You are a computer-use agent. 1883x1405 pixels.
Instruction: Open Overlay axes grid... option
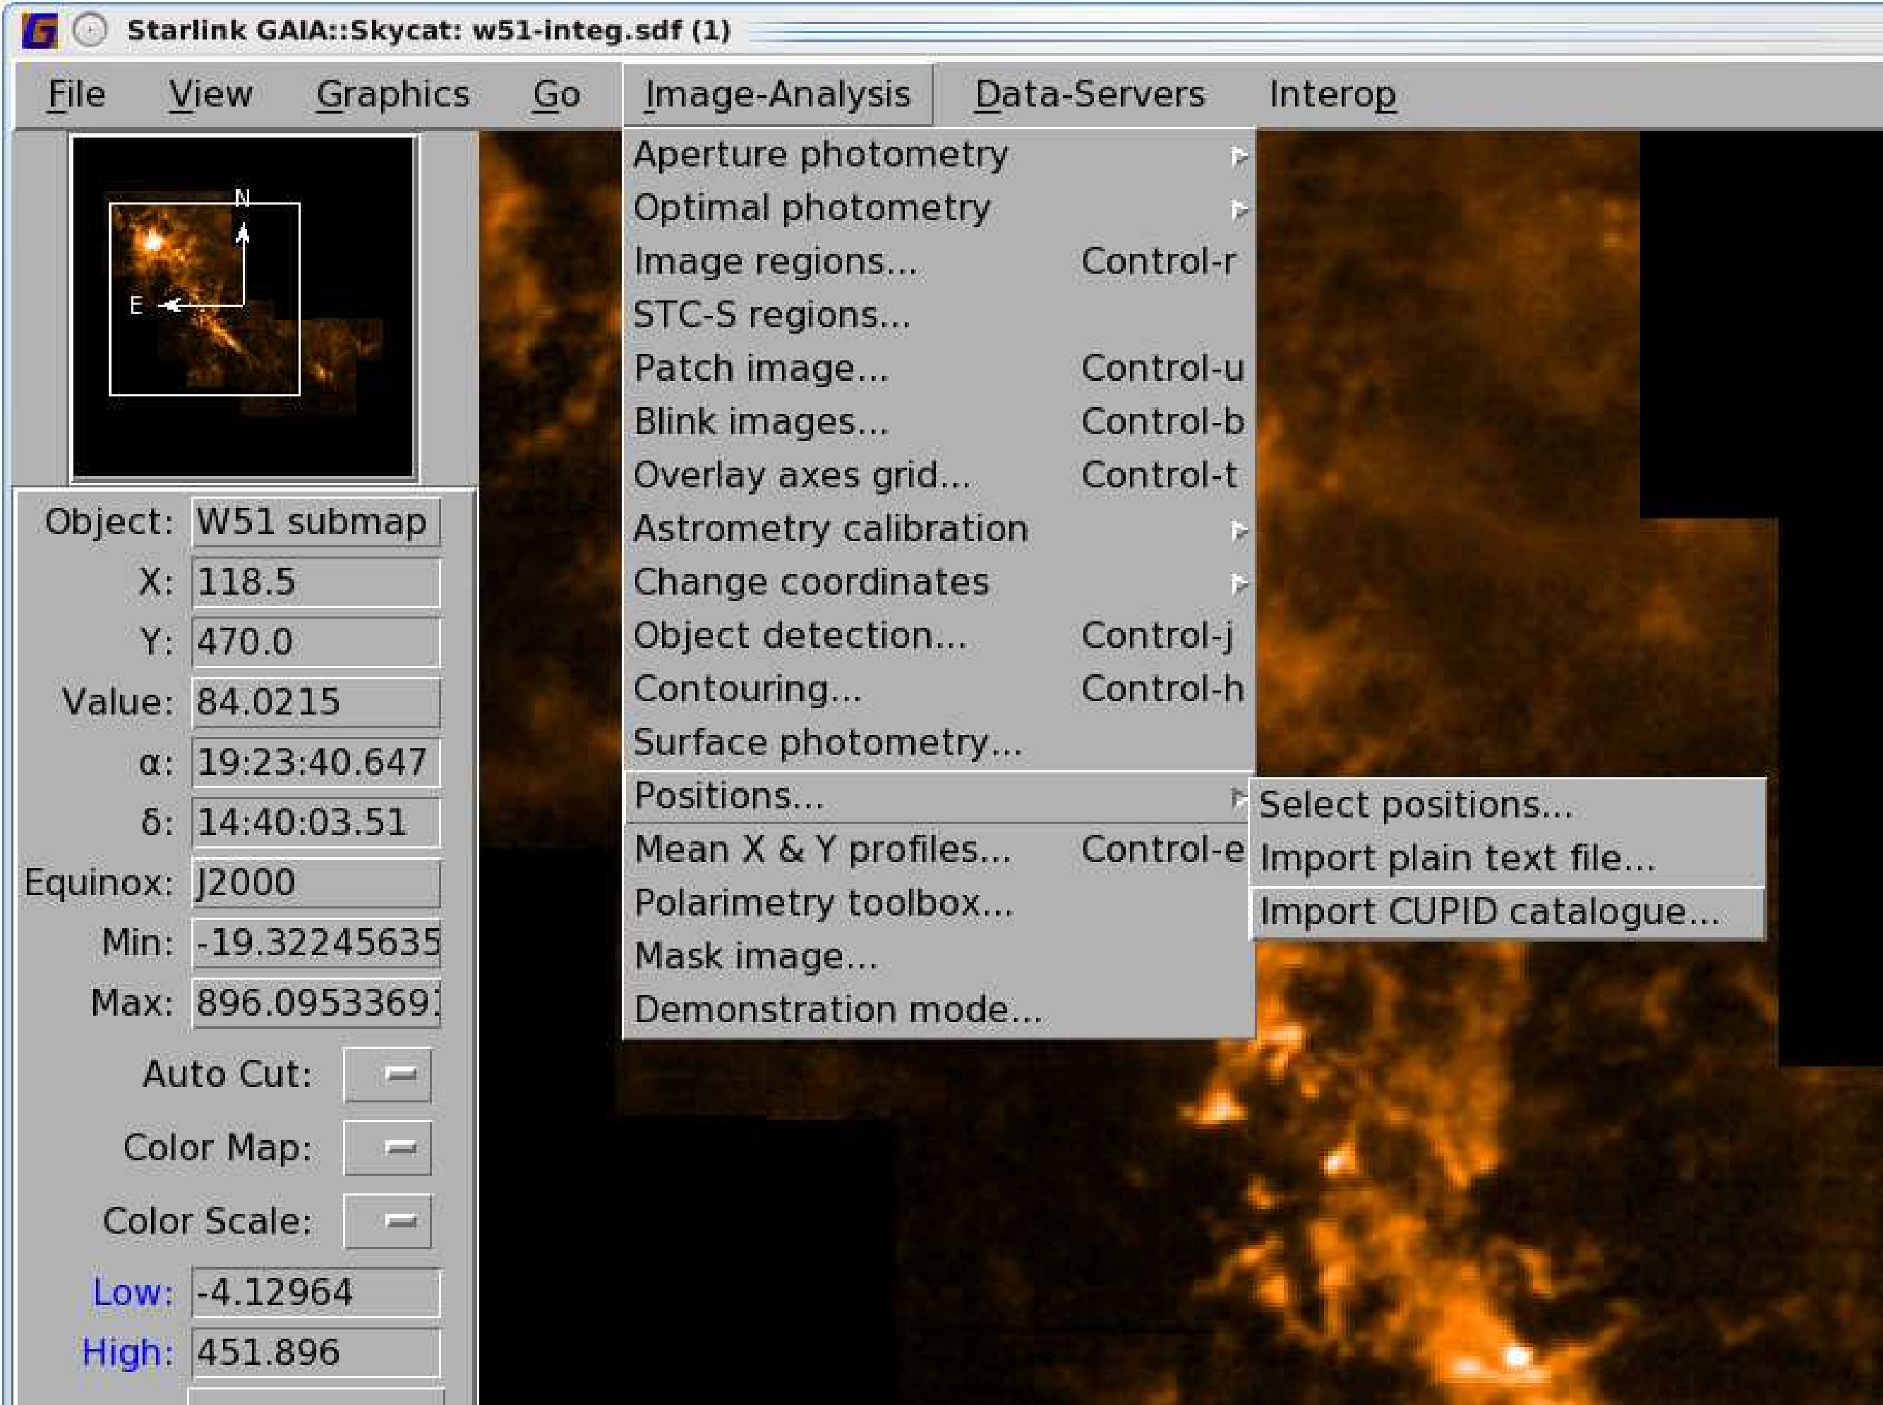click(939, 475)
